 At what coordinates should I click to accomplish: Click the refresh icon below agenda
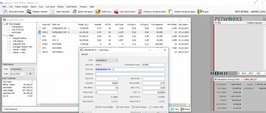pyautogui.click(x=221, y=73)
